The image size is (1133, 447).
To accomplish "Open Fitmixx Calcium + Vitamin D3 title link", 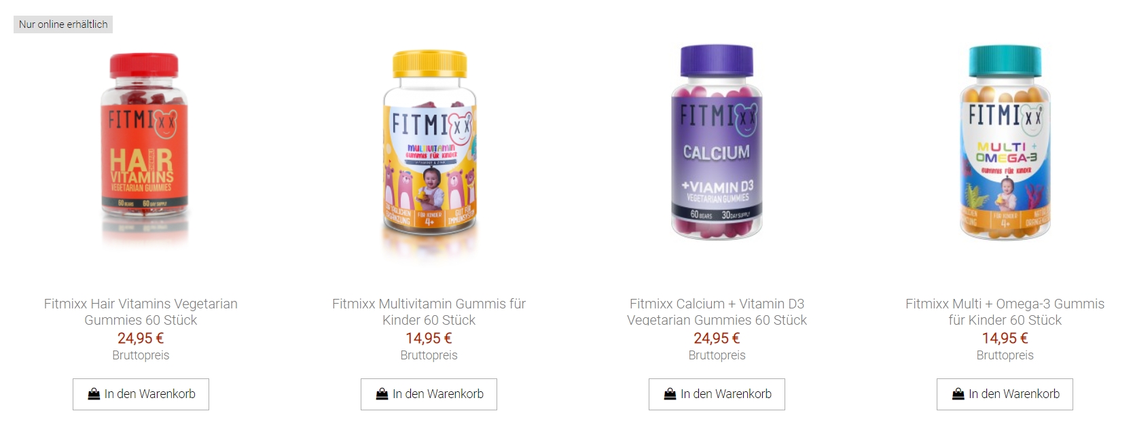I will [x=717, y=312].
